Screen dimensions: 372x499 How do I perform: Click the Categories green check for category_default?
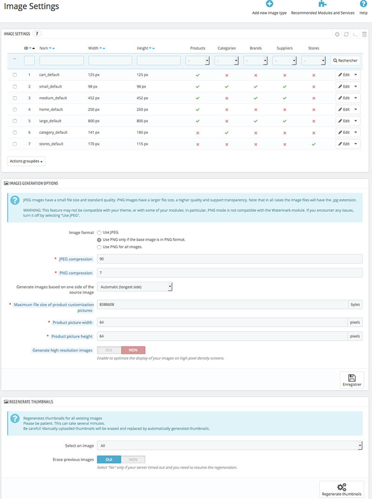point(227,133)
